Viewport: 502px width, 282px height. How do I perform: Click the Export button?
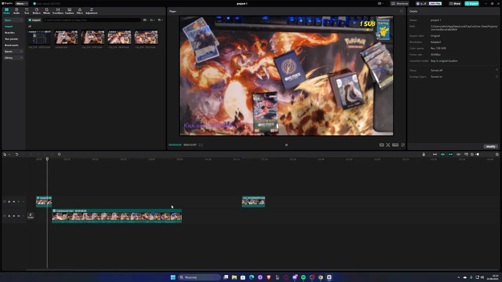click(472, 4)
